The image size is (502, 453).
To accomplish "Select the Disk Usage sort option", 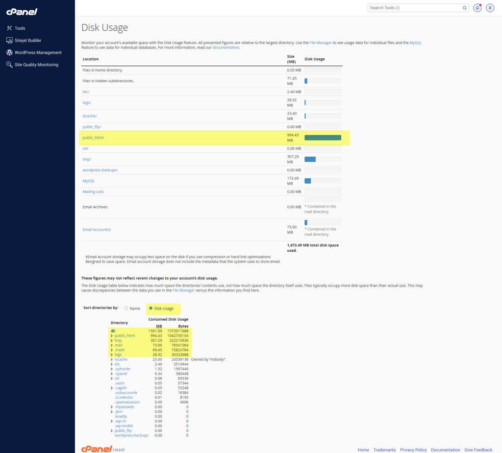I will click(151, 309).
